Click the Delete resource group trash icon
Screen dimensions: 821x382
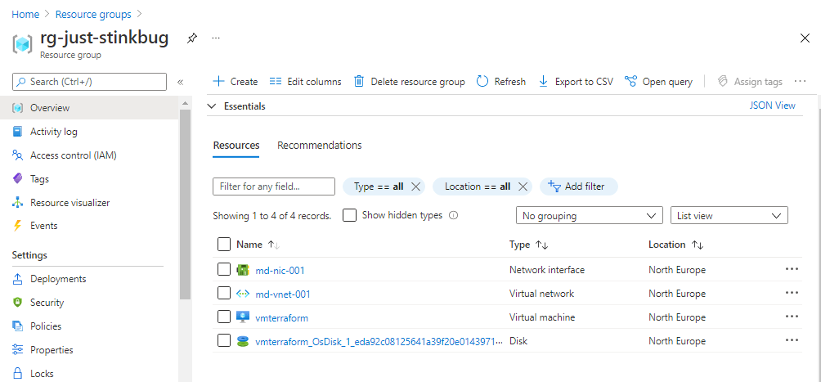point(359,82)
